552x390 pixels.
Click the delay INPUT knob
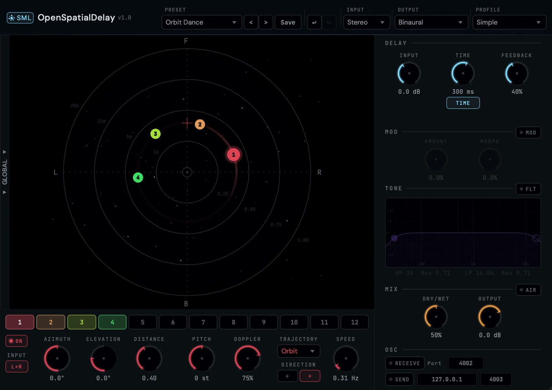(x=409, y=73)
